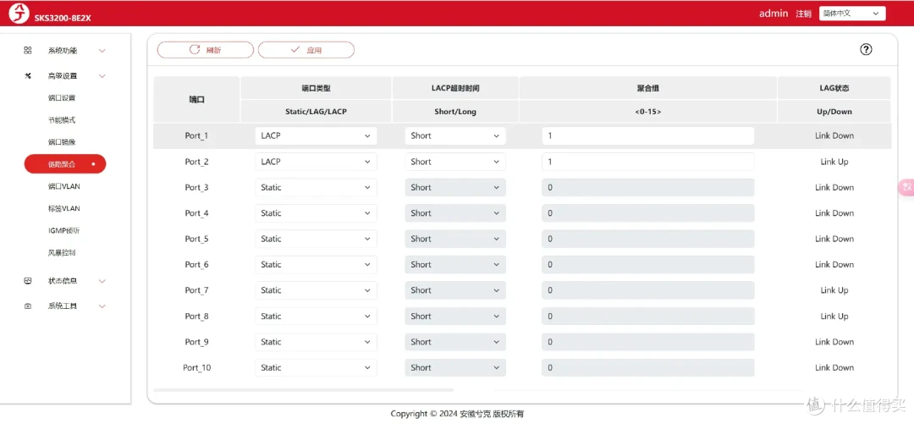Click the Port_2 row label
The width and height of the screenshot is (914, 424).
click(x=196, y=162)
